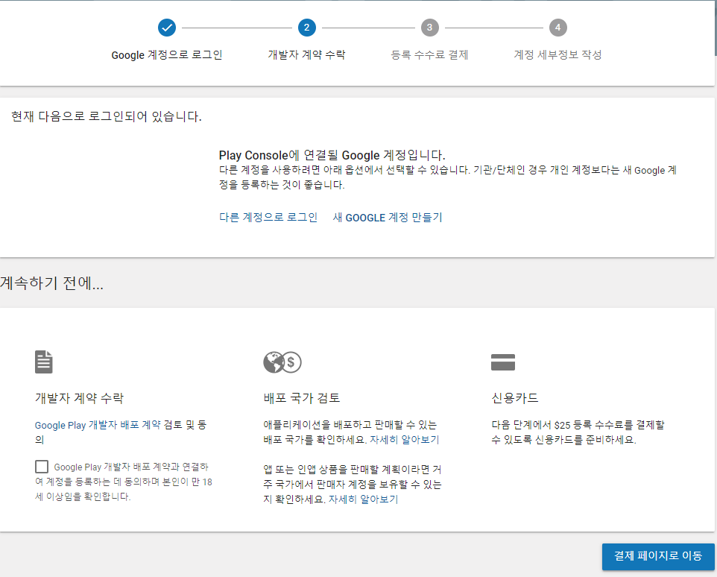
Task: Check the developer agreement consent checkbox
Action: pos(42,467)
